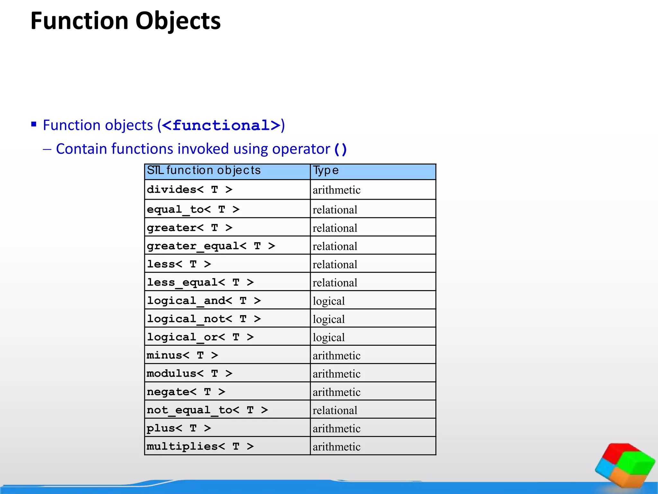Viewport: 658px width, 494px height.
Task: Click the colorful cube logo
Action: [625, 466]
